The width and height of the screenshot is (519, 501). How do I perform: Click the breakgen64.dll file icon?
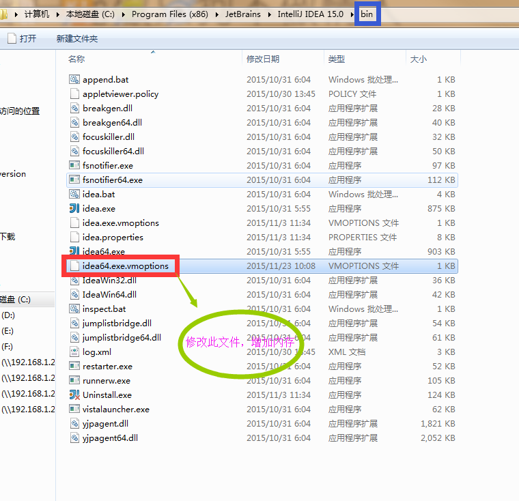74,122
